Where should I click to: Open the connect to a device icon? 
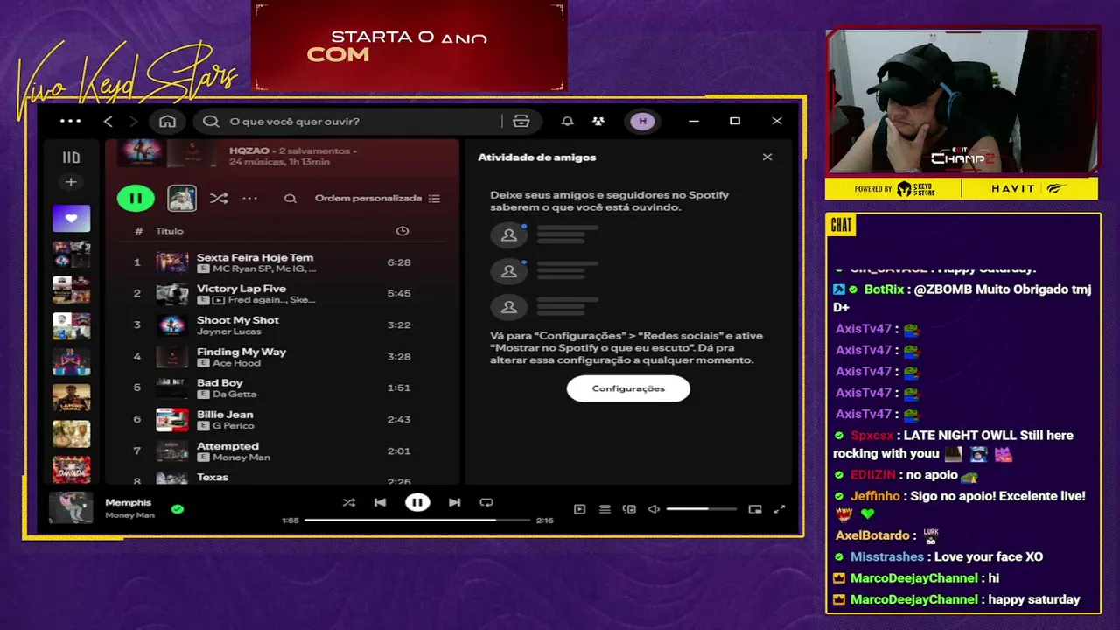coord(629,509)
